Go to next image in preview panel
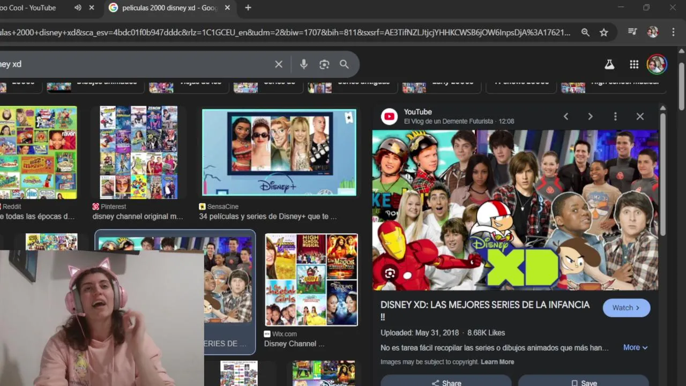 click(590, 116)
